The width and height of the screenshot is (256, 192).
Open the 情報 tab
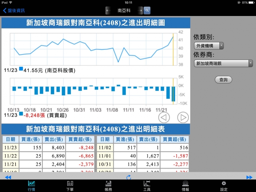[x=185, y=186]
